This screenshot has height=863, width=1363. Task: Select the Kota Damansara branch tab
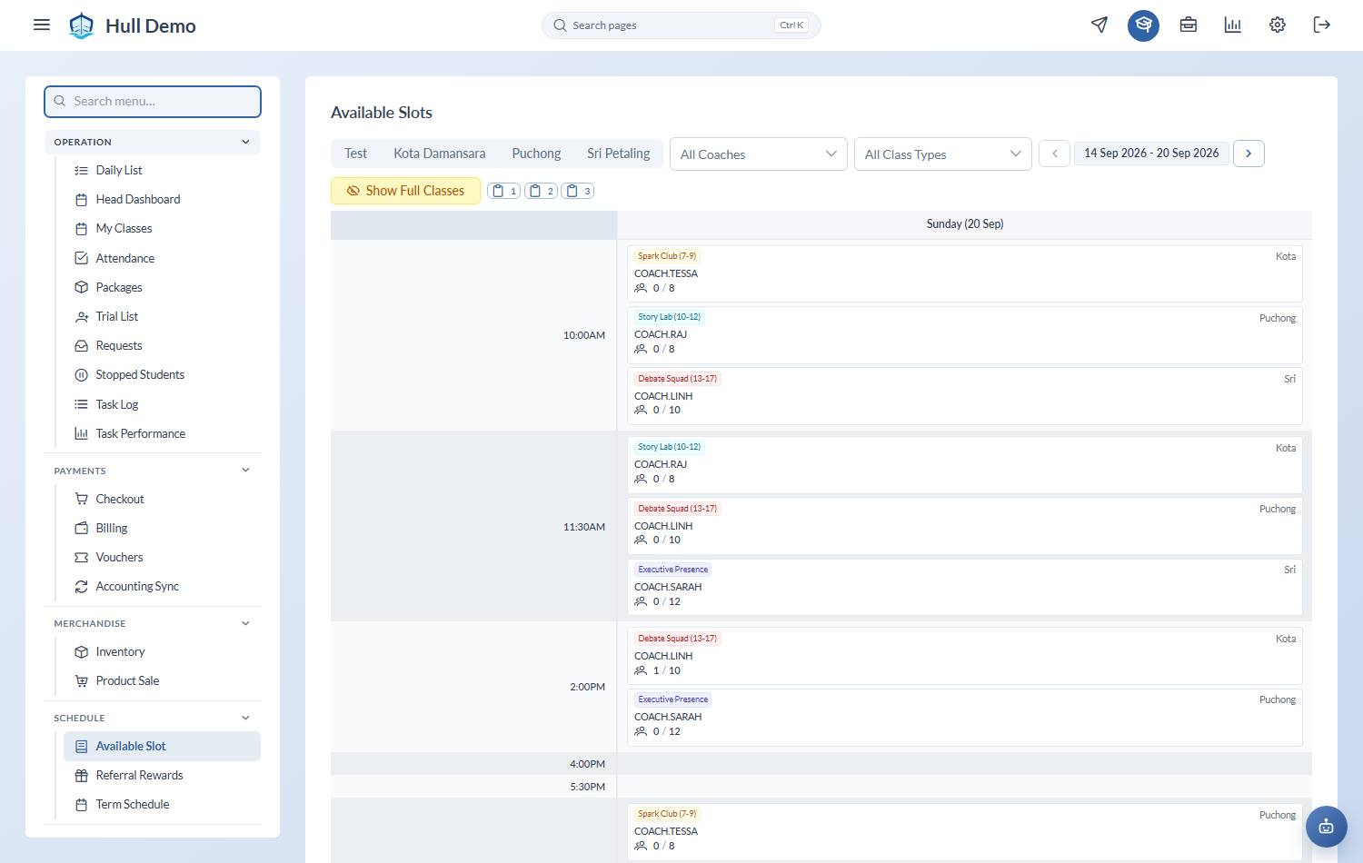click(x=439, y=154)
